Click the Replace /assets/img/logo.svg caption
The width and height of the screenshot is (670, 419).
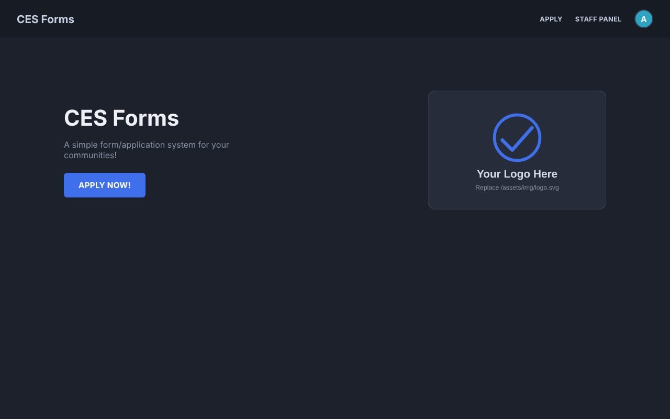[x=517, y=188]
